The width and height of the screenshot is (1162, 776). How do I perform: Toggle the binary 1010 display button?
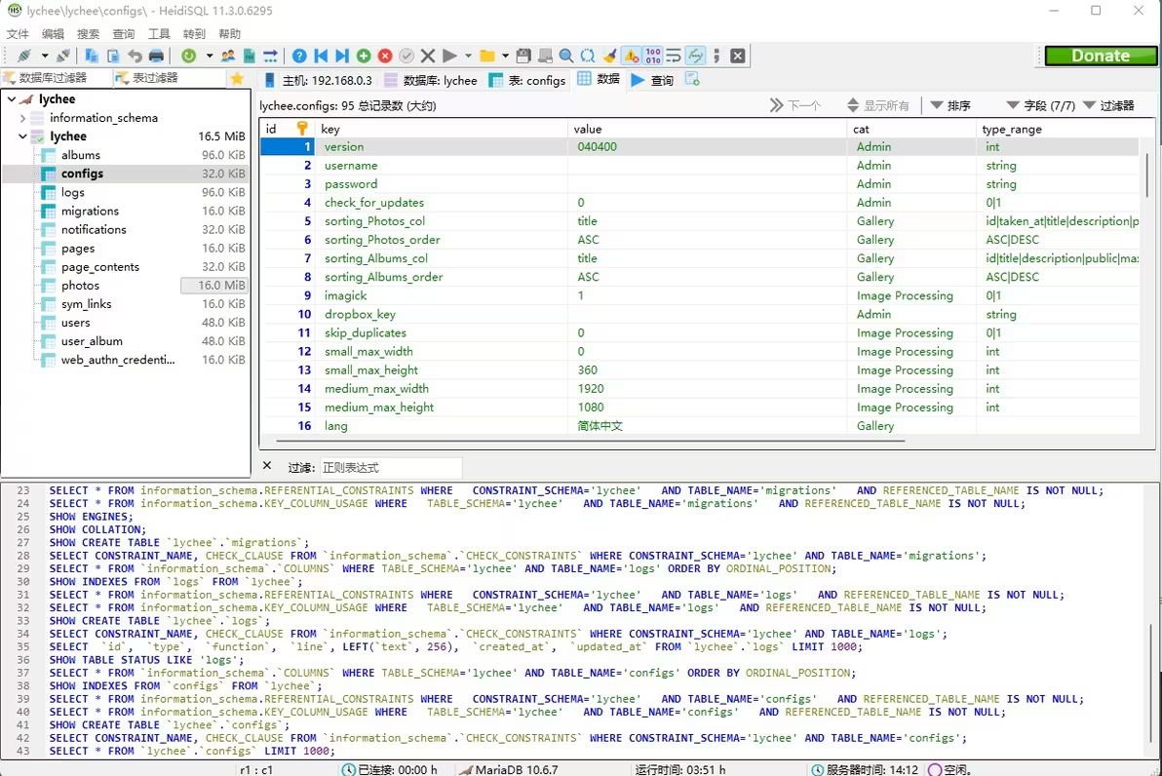click(x=653, y=56)
